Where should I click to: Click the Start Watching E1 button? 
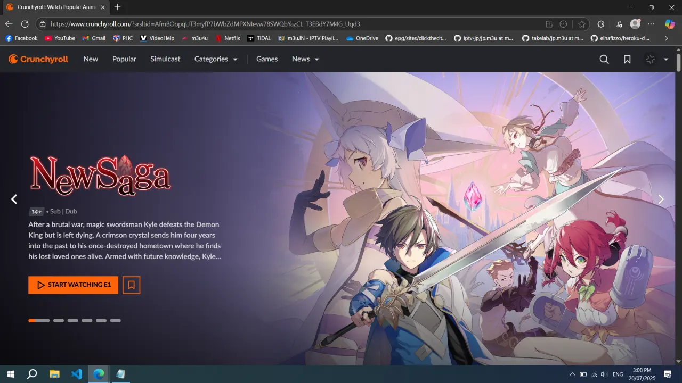[x=74, y=285]
